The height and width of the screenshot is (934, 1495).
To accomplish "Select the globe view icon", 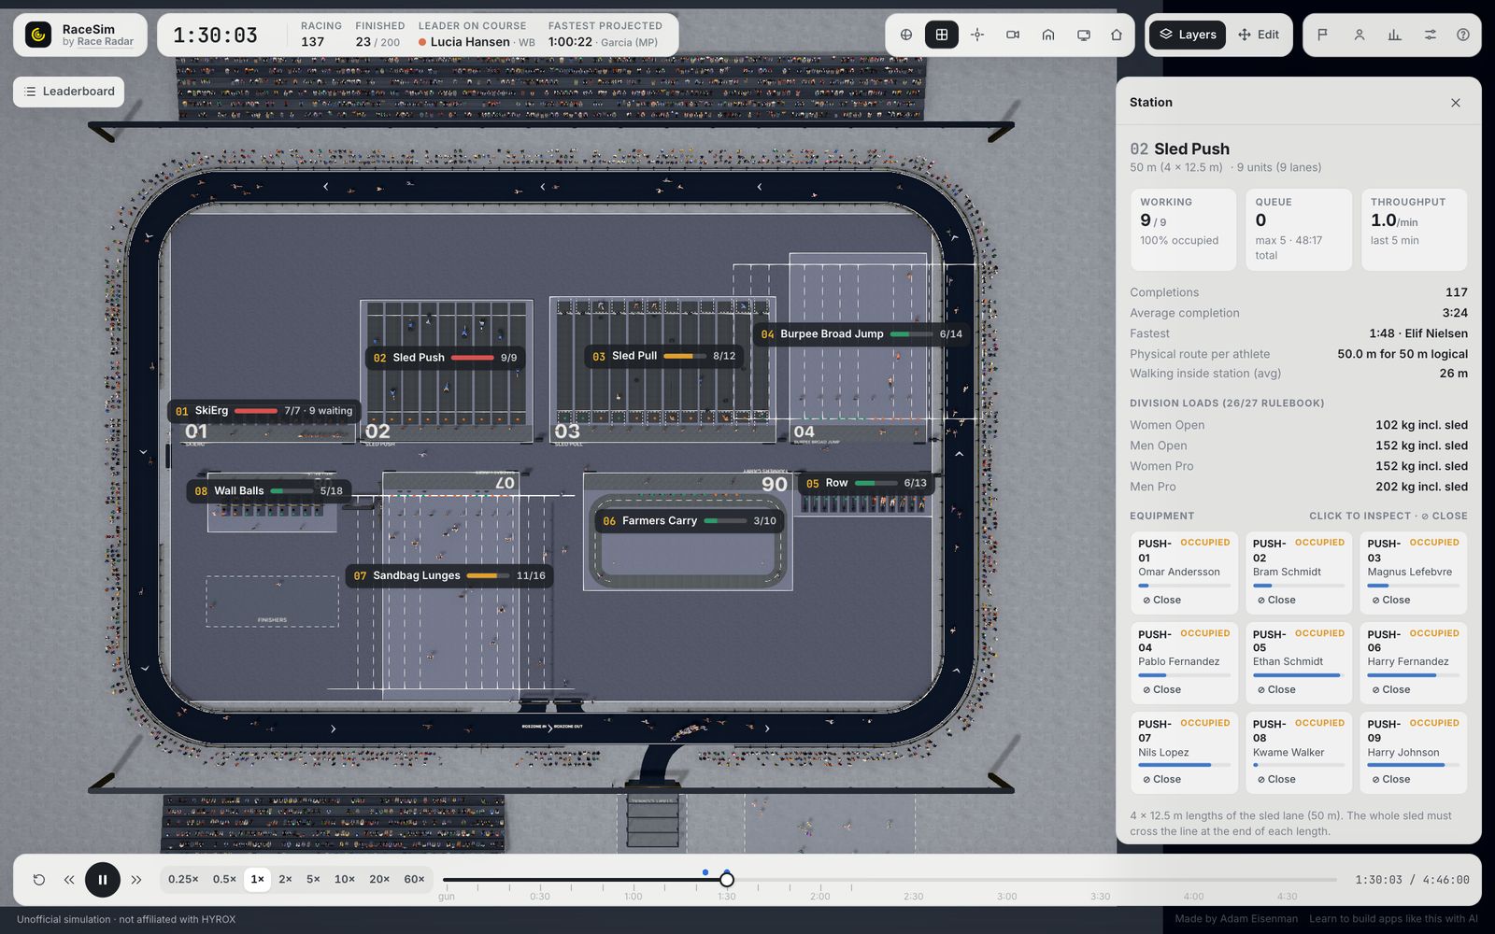I will click(905, 35).
